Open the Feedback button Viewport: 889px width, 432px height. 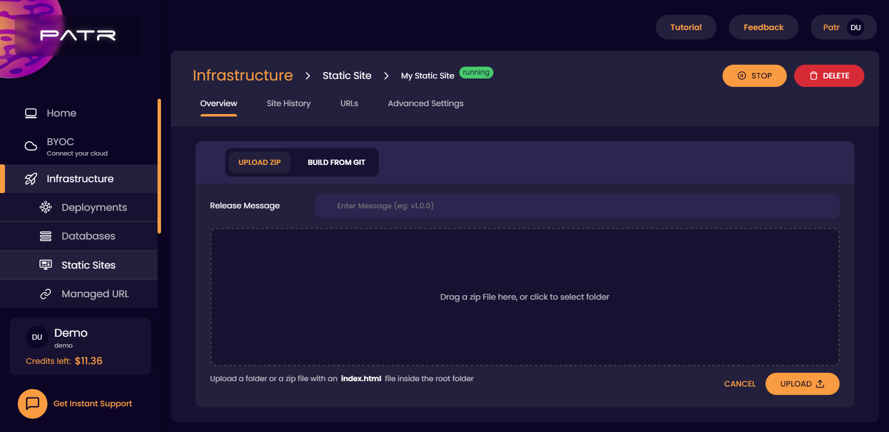coord(764,27)
